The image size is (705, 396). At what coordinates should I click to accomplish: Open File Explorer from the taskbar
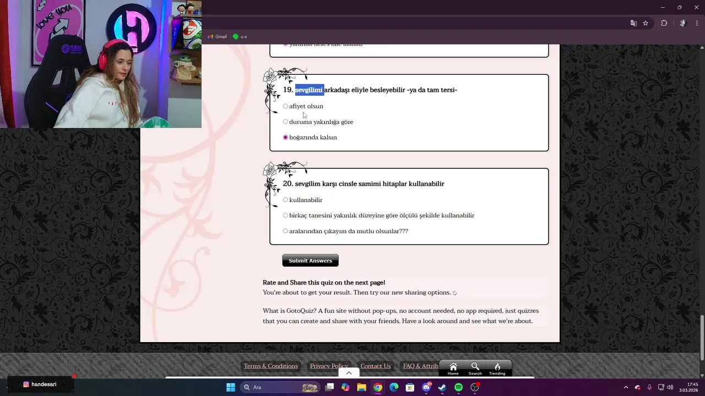(x=361, y=387)
